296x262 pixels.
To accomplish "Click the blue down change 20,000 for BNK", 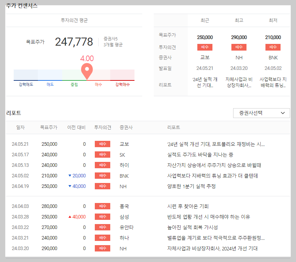I will [x=77, y=176].
